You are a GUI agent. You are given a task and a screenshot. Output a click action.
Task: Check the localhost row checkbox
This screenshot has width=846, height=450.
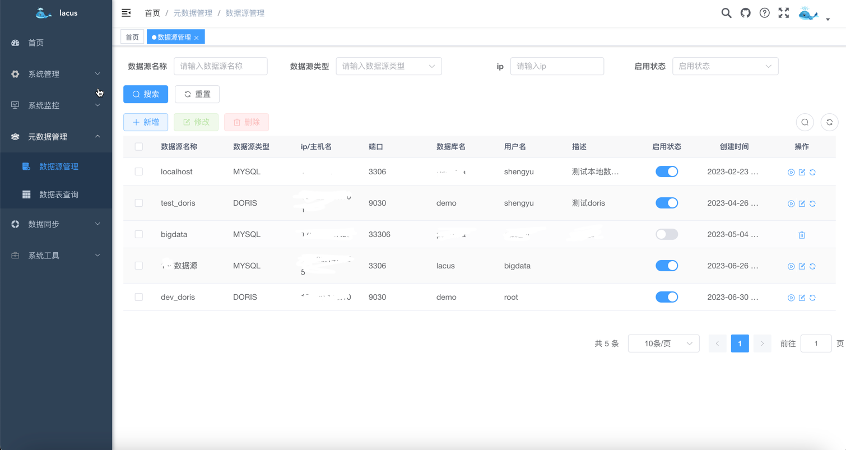[138, 171]
